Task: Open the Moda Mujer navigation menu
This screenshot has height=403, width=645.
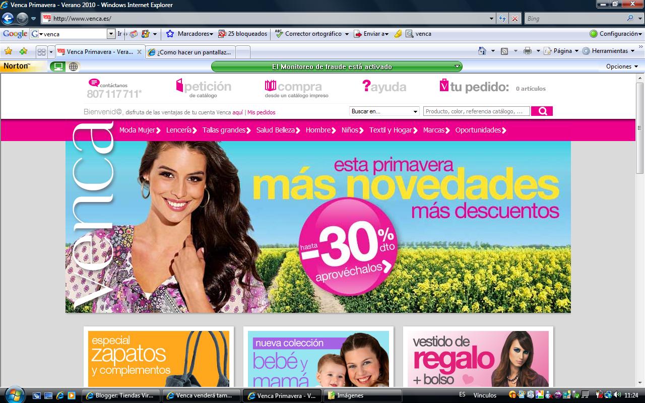Action: (138, 130)
